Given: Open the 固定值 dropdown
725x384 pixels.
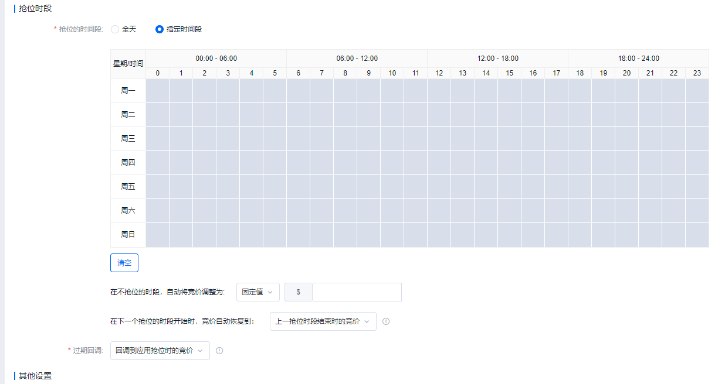Looking at the screenshot, I should (258, 292).
